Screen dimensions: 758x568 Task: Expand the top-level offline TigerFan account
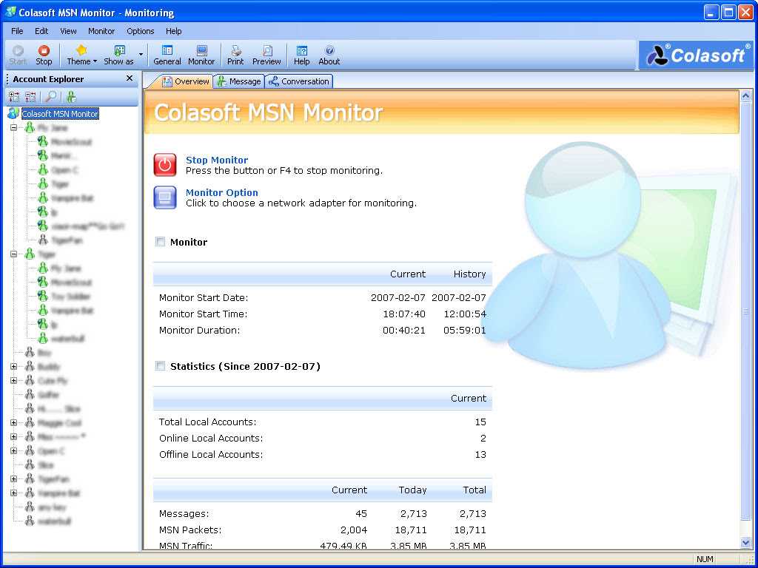point(13,479)
